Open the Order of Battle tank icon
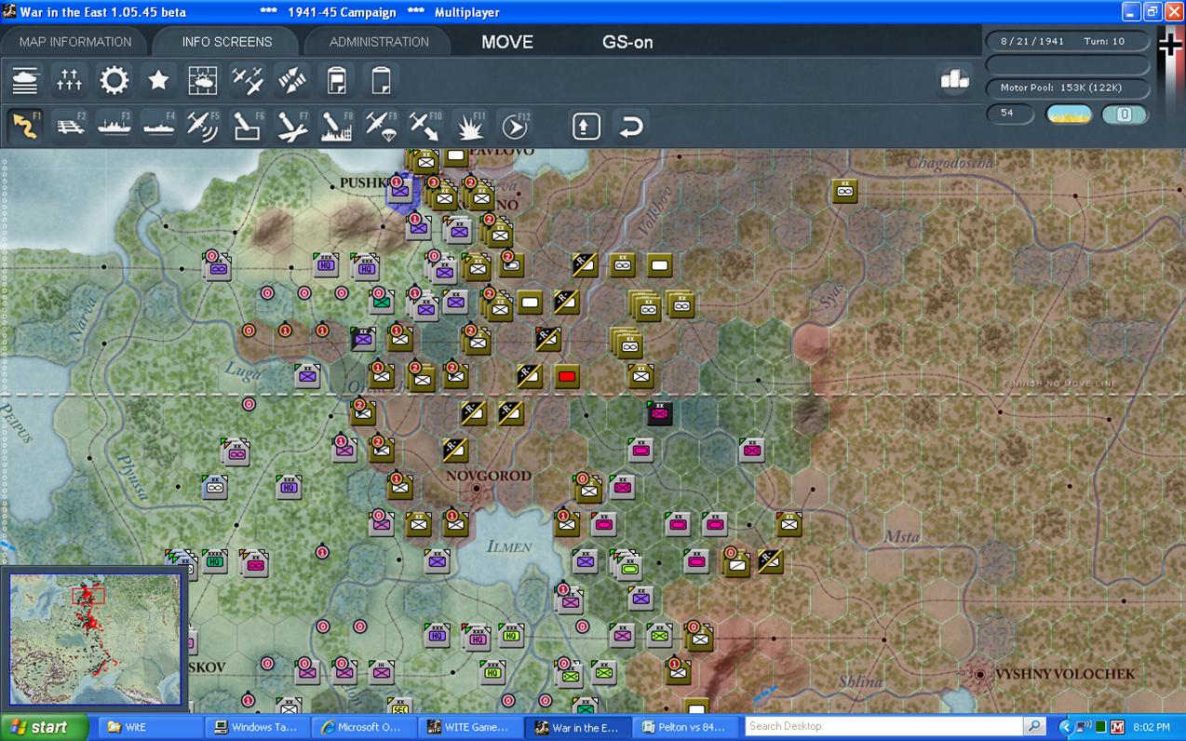1186x741 pixels. [25, 80]
